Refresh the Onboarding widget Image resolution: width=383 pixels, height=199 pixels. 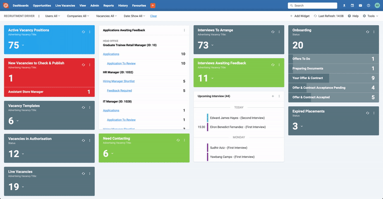pos(367,32)
